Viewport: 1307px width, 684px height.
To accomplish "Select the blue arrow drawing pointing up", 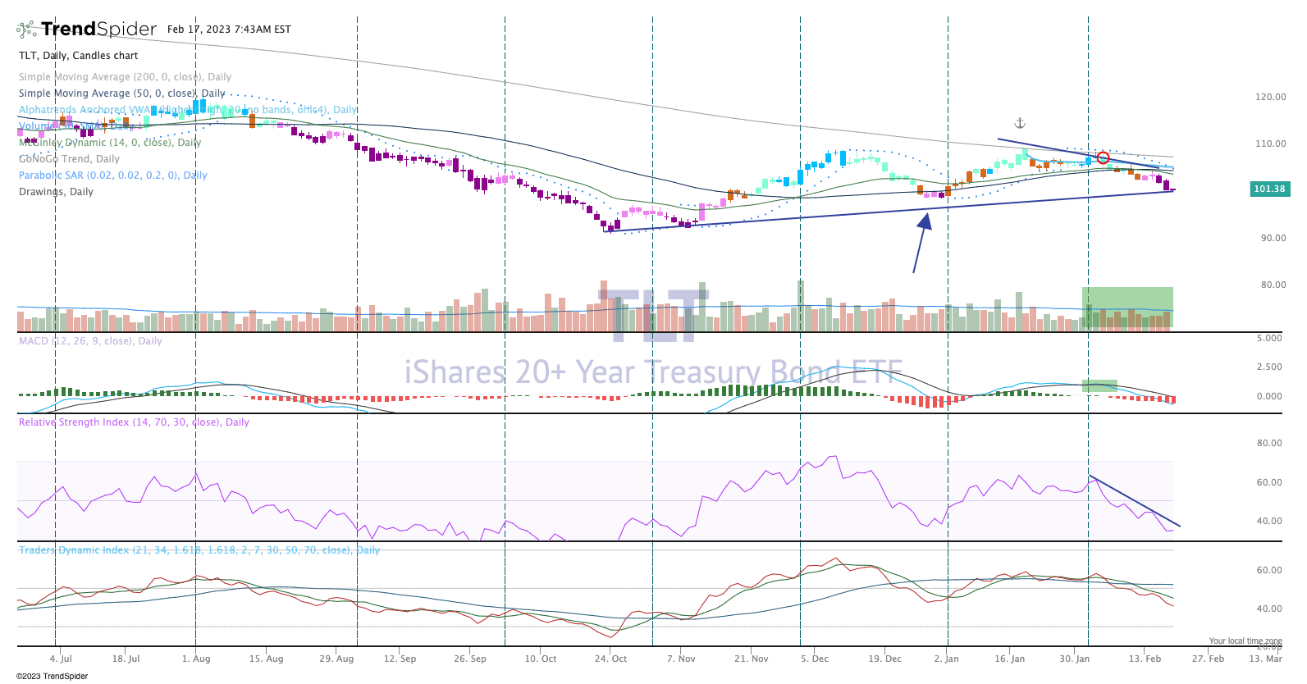I will pyautogui.click(x=920, y=243).
